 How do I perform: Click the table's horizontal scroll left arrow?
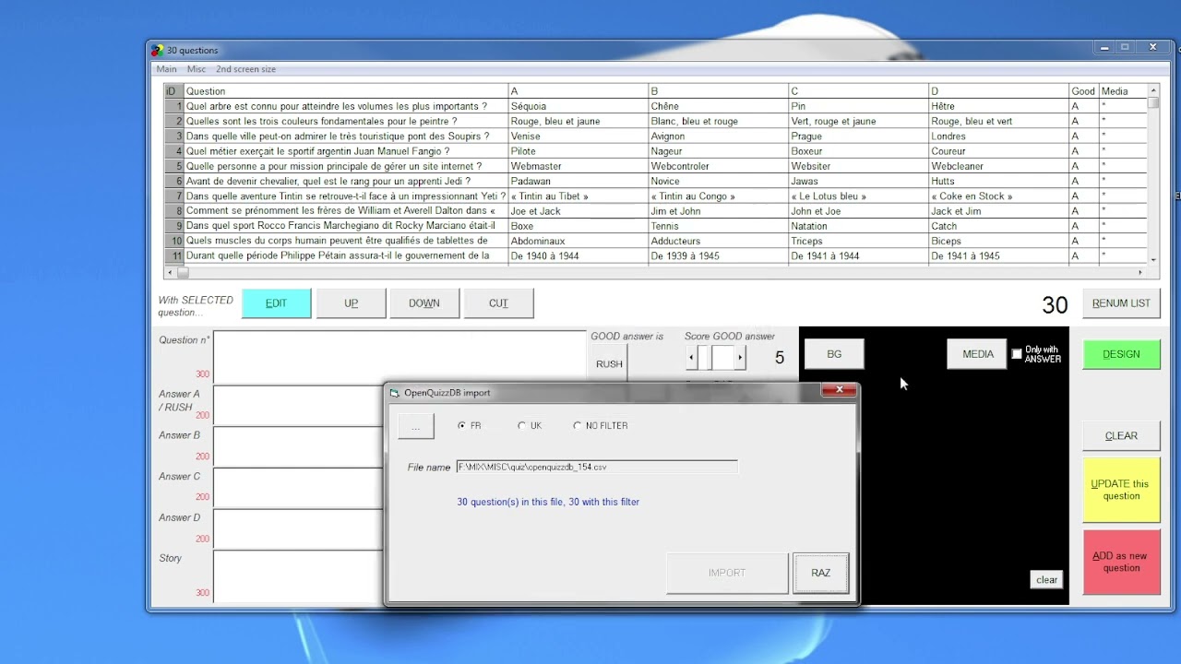click(170, 272)
